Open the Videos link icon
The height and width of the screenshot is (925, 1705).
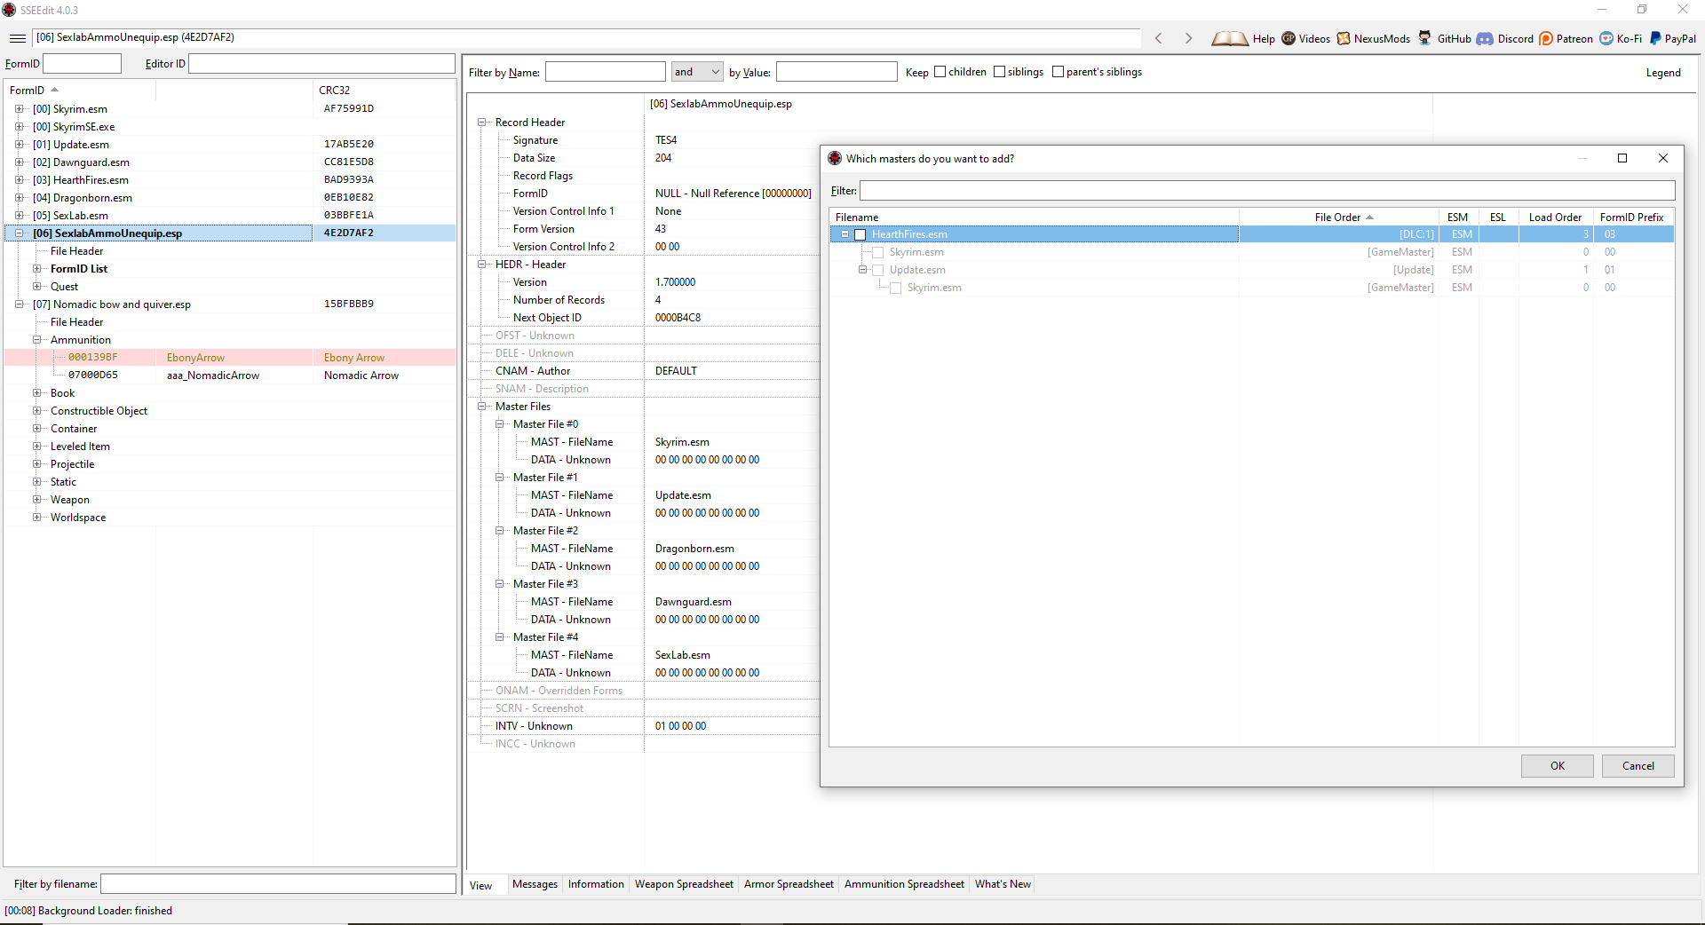click(x=1289, y=38)
